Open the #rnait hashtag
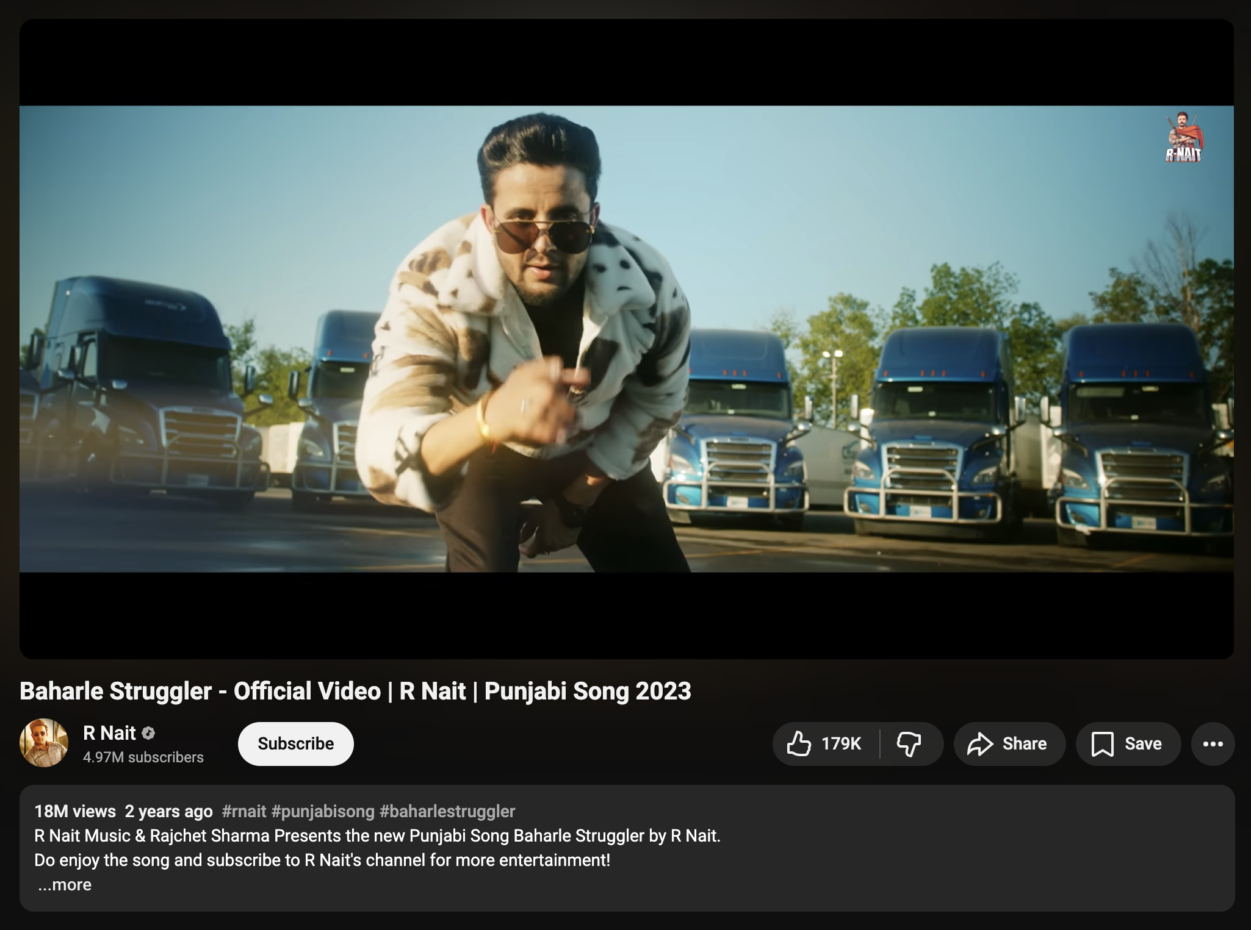 (x=244, y=811)
